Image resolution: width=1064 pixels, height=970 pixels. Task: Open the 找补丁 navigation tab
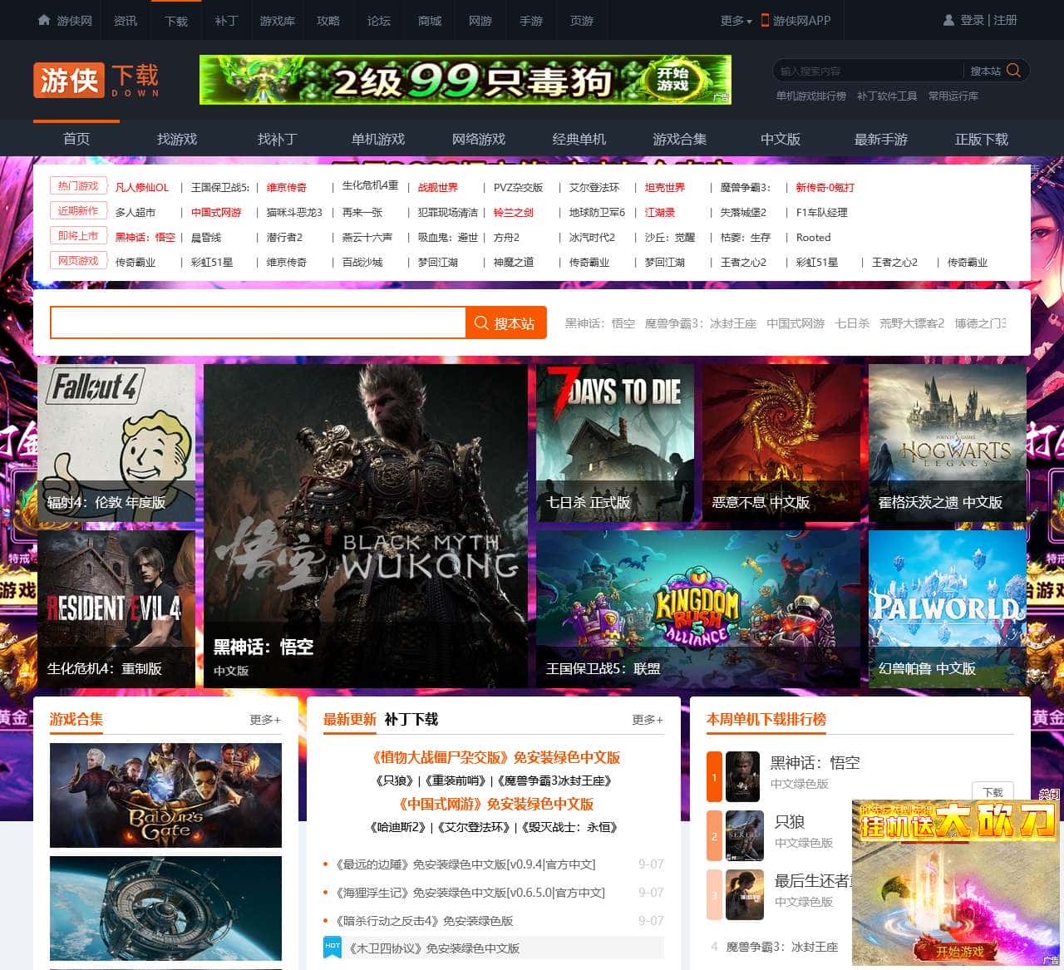tap(278, 139)
